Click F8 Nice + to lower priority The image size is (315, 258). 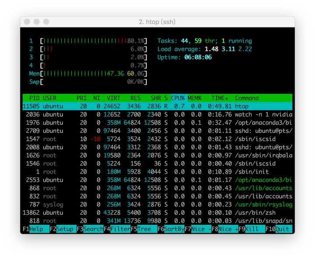[x=225, y=229]
